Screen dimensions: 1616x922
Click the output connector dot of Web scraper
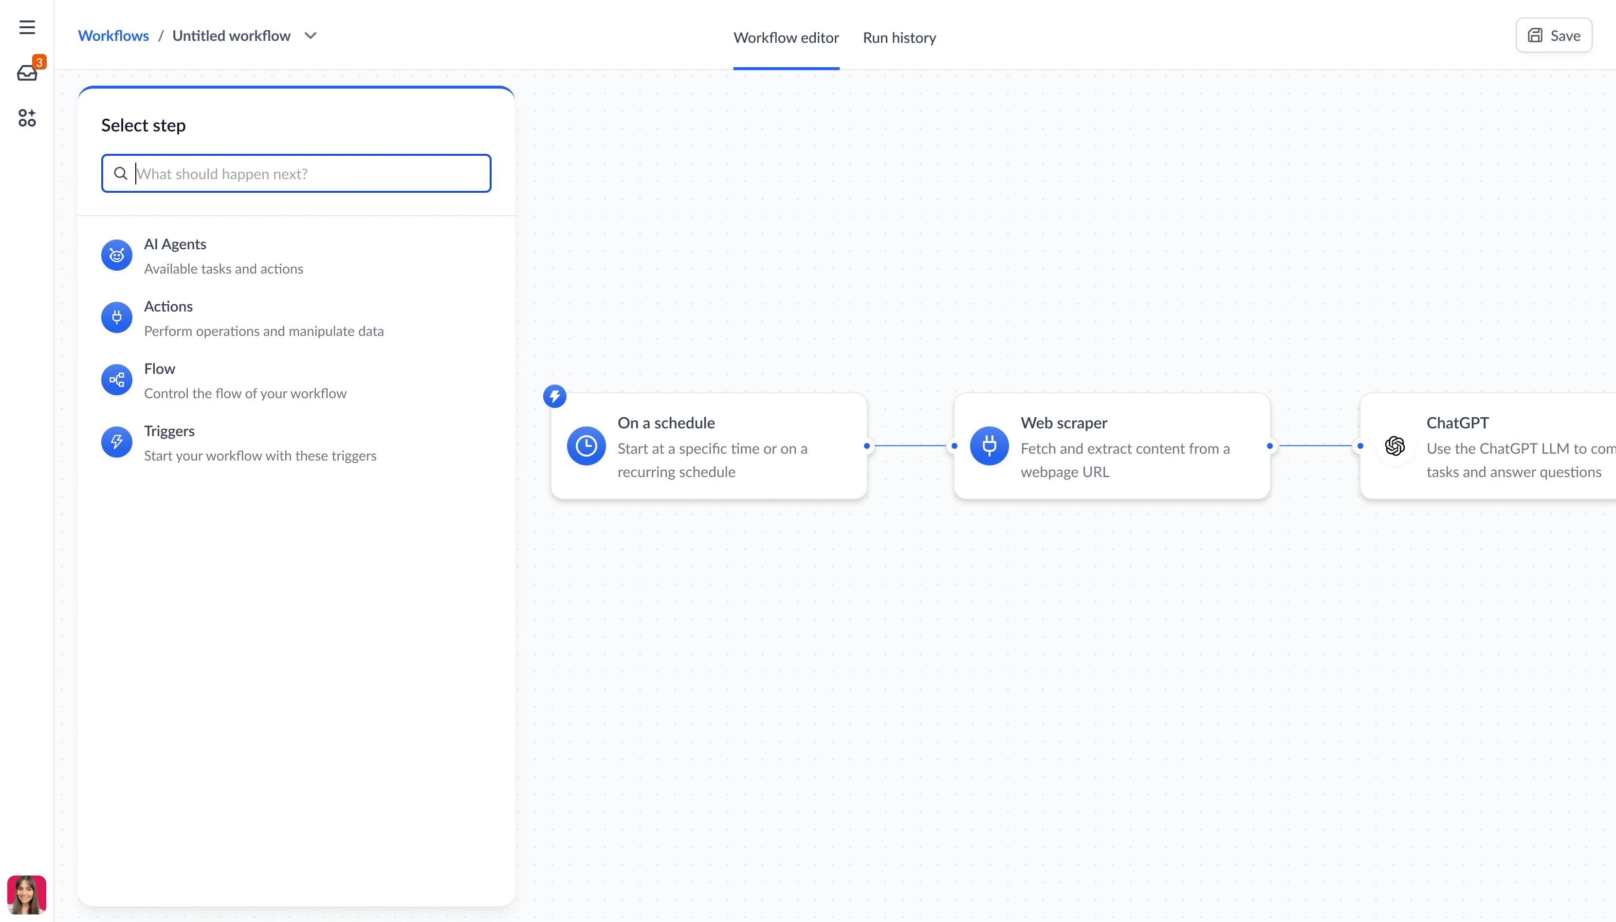tap(1270, 446)
